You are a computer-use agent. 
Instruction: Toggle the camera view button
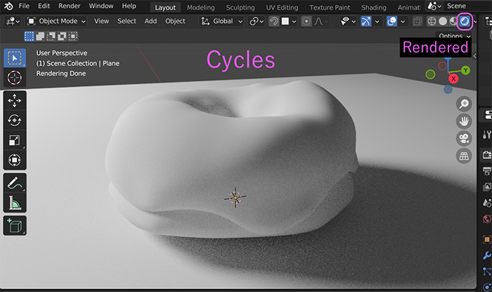[464, 139]
